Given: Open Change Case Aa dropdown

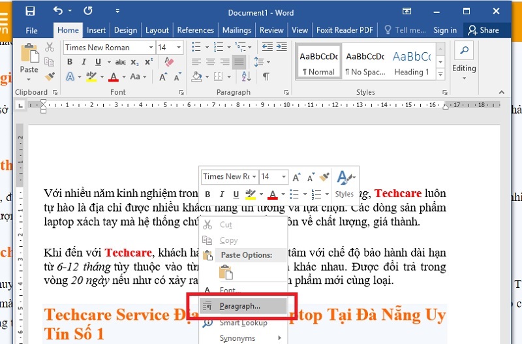Looking at the screenshot, I should [138, 76].
